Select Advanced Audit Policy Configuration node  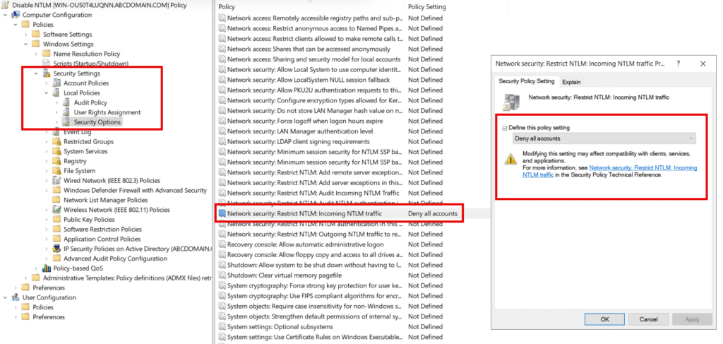click(115, 259)
